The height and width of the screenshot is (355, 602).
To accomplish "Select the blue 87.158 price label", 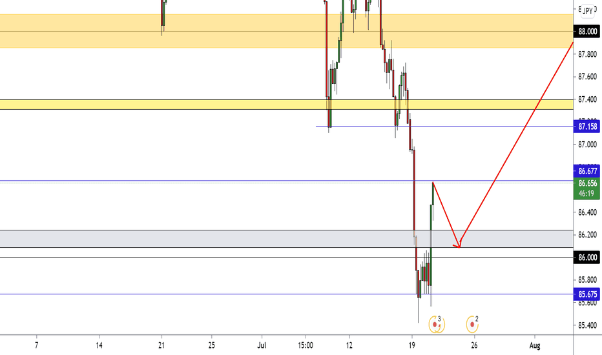I will (x=587, y=127).
